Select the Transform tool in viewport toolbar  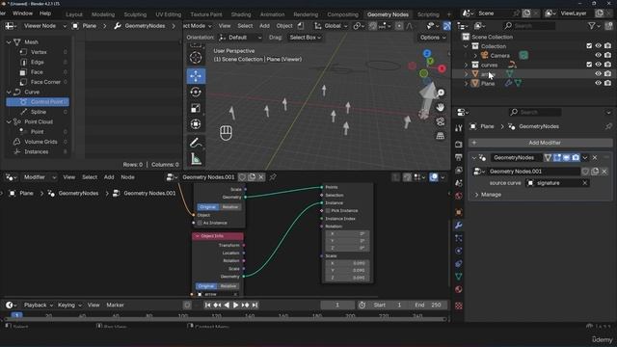tap(196, 124)
